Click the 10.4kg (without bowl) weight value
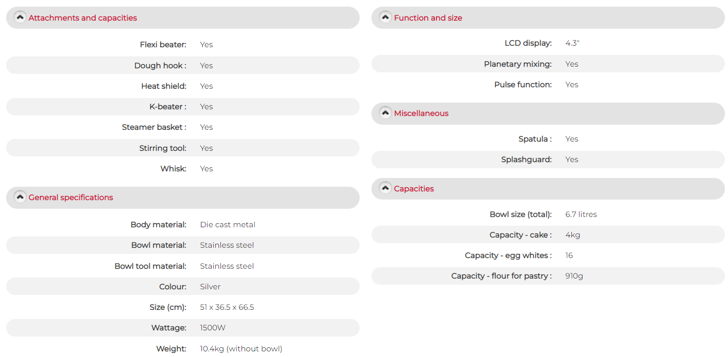 241,349
